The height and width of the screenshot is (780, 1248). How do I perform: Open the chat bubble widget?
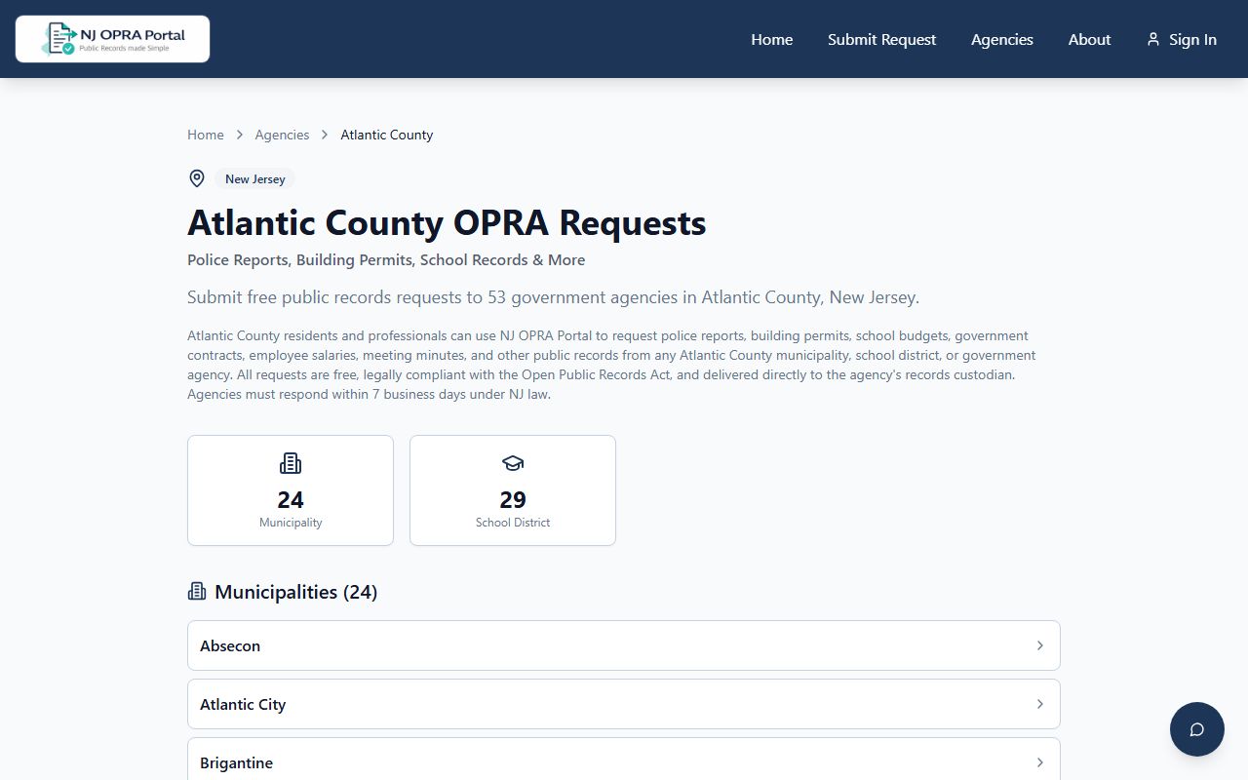[1197, 729]
